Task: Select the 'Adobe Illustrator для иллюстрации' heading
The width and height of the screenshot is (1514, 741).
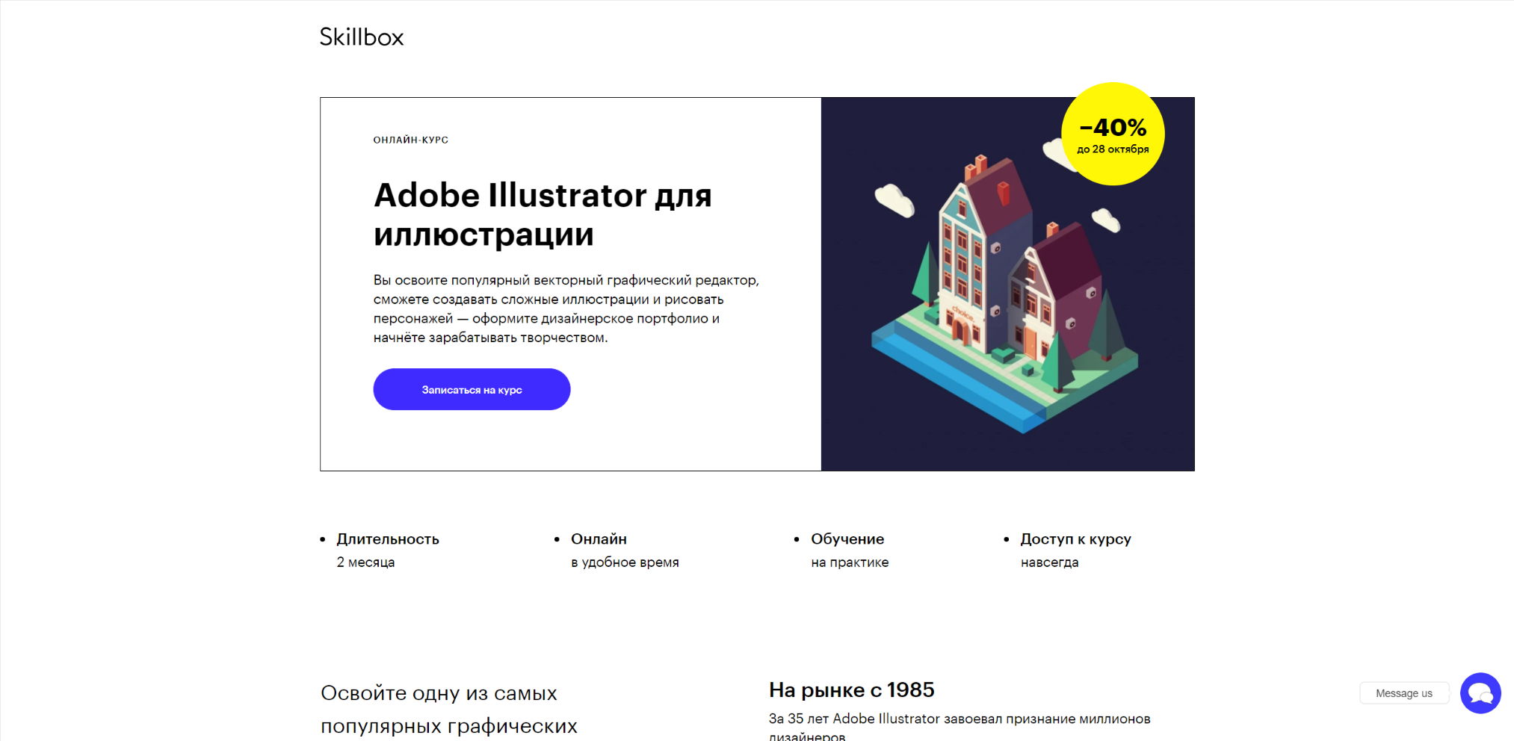Action: pyautogui.click(x=543, y=214)
